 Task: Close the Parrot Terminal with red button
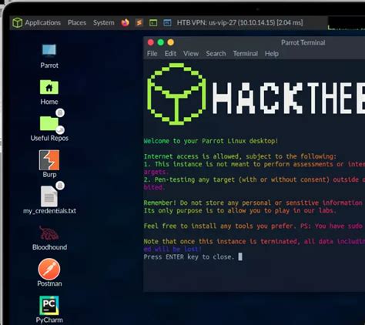coord(151,42)
